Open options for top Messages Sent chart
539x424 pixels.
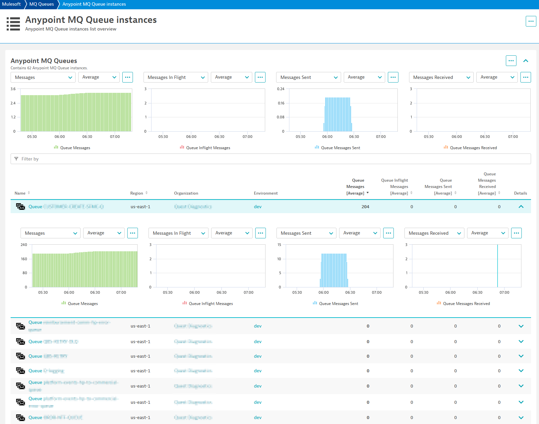393,77
